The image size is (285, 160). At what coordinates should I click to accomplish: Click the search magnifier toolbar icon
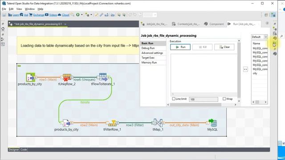click(72, 15)
